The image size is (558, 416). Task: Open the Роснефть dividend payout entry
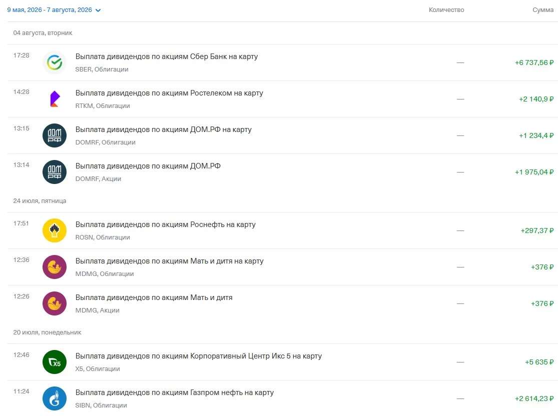point(283,230)
